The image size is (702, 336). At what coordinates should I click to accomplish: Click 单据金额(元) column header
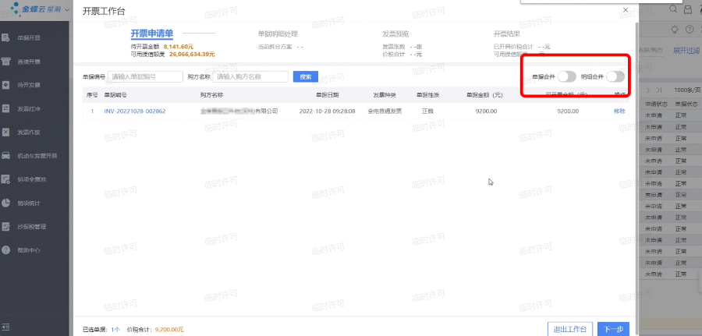[x=484, y=95]
